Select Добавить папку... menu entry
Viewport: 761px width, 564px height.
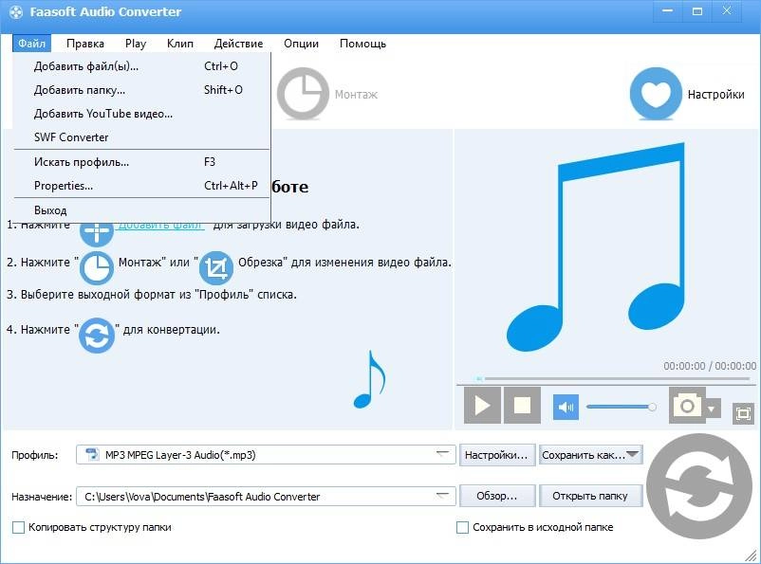point(141,90)
